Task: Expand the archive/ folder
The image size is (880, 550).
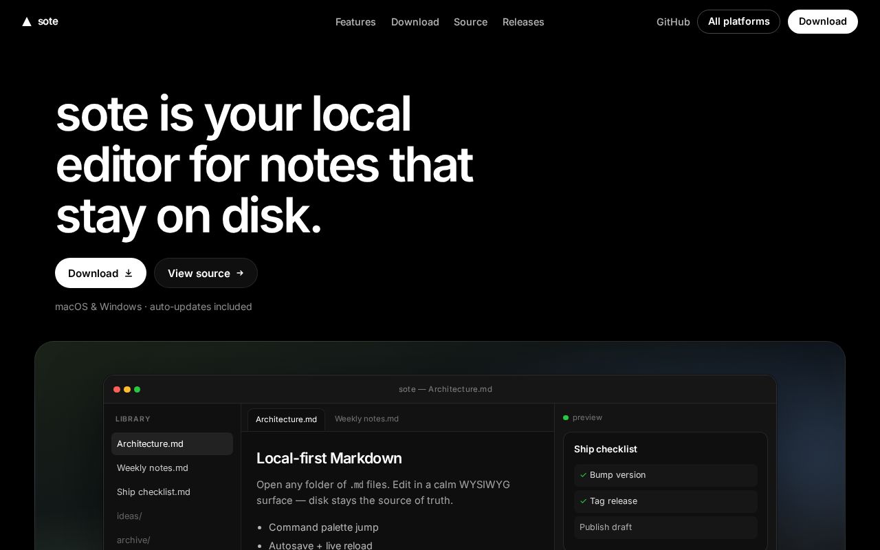Action: tap(172, 540)
